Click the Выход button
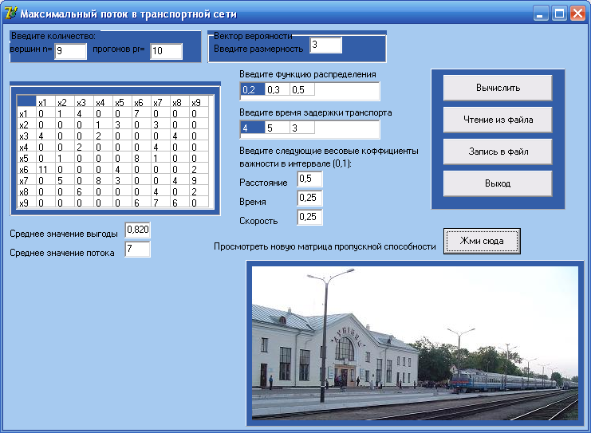 pyautogui.click(x=498, y=183)
